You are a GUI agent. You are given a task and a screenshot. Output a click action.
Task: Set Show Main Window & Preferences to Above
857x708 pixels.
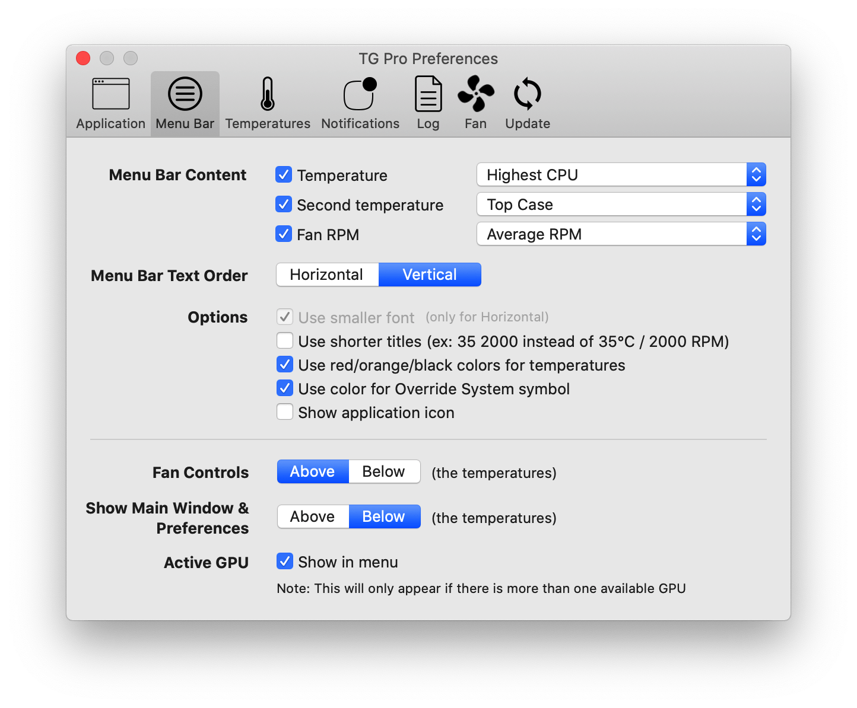[x=313, y=516]
